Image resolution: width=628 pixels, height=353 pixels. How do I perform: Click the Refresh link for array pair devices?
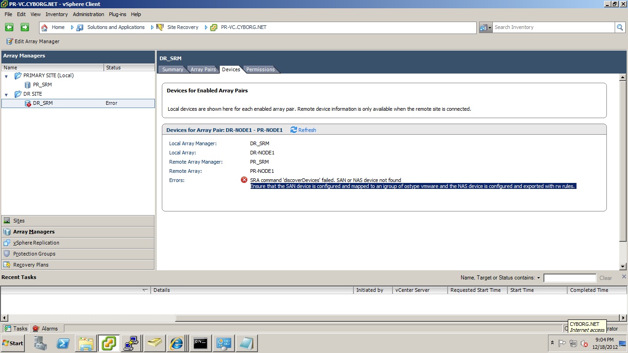[x=307, y=130]
